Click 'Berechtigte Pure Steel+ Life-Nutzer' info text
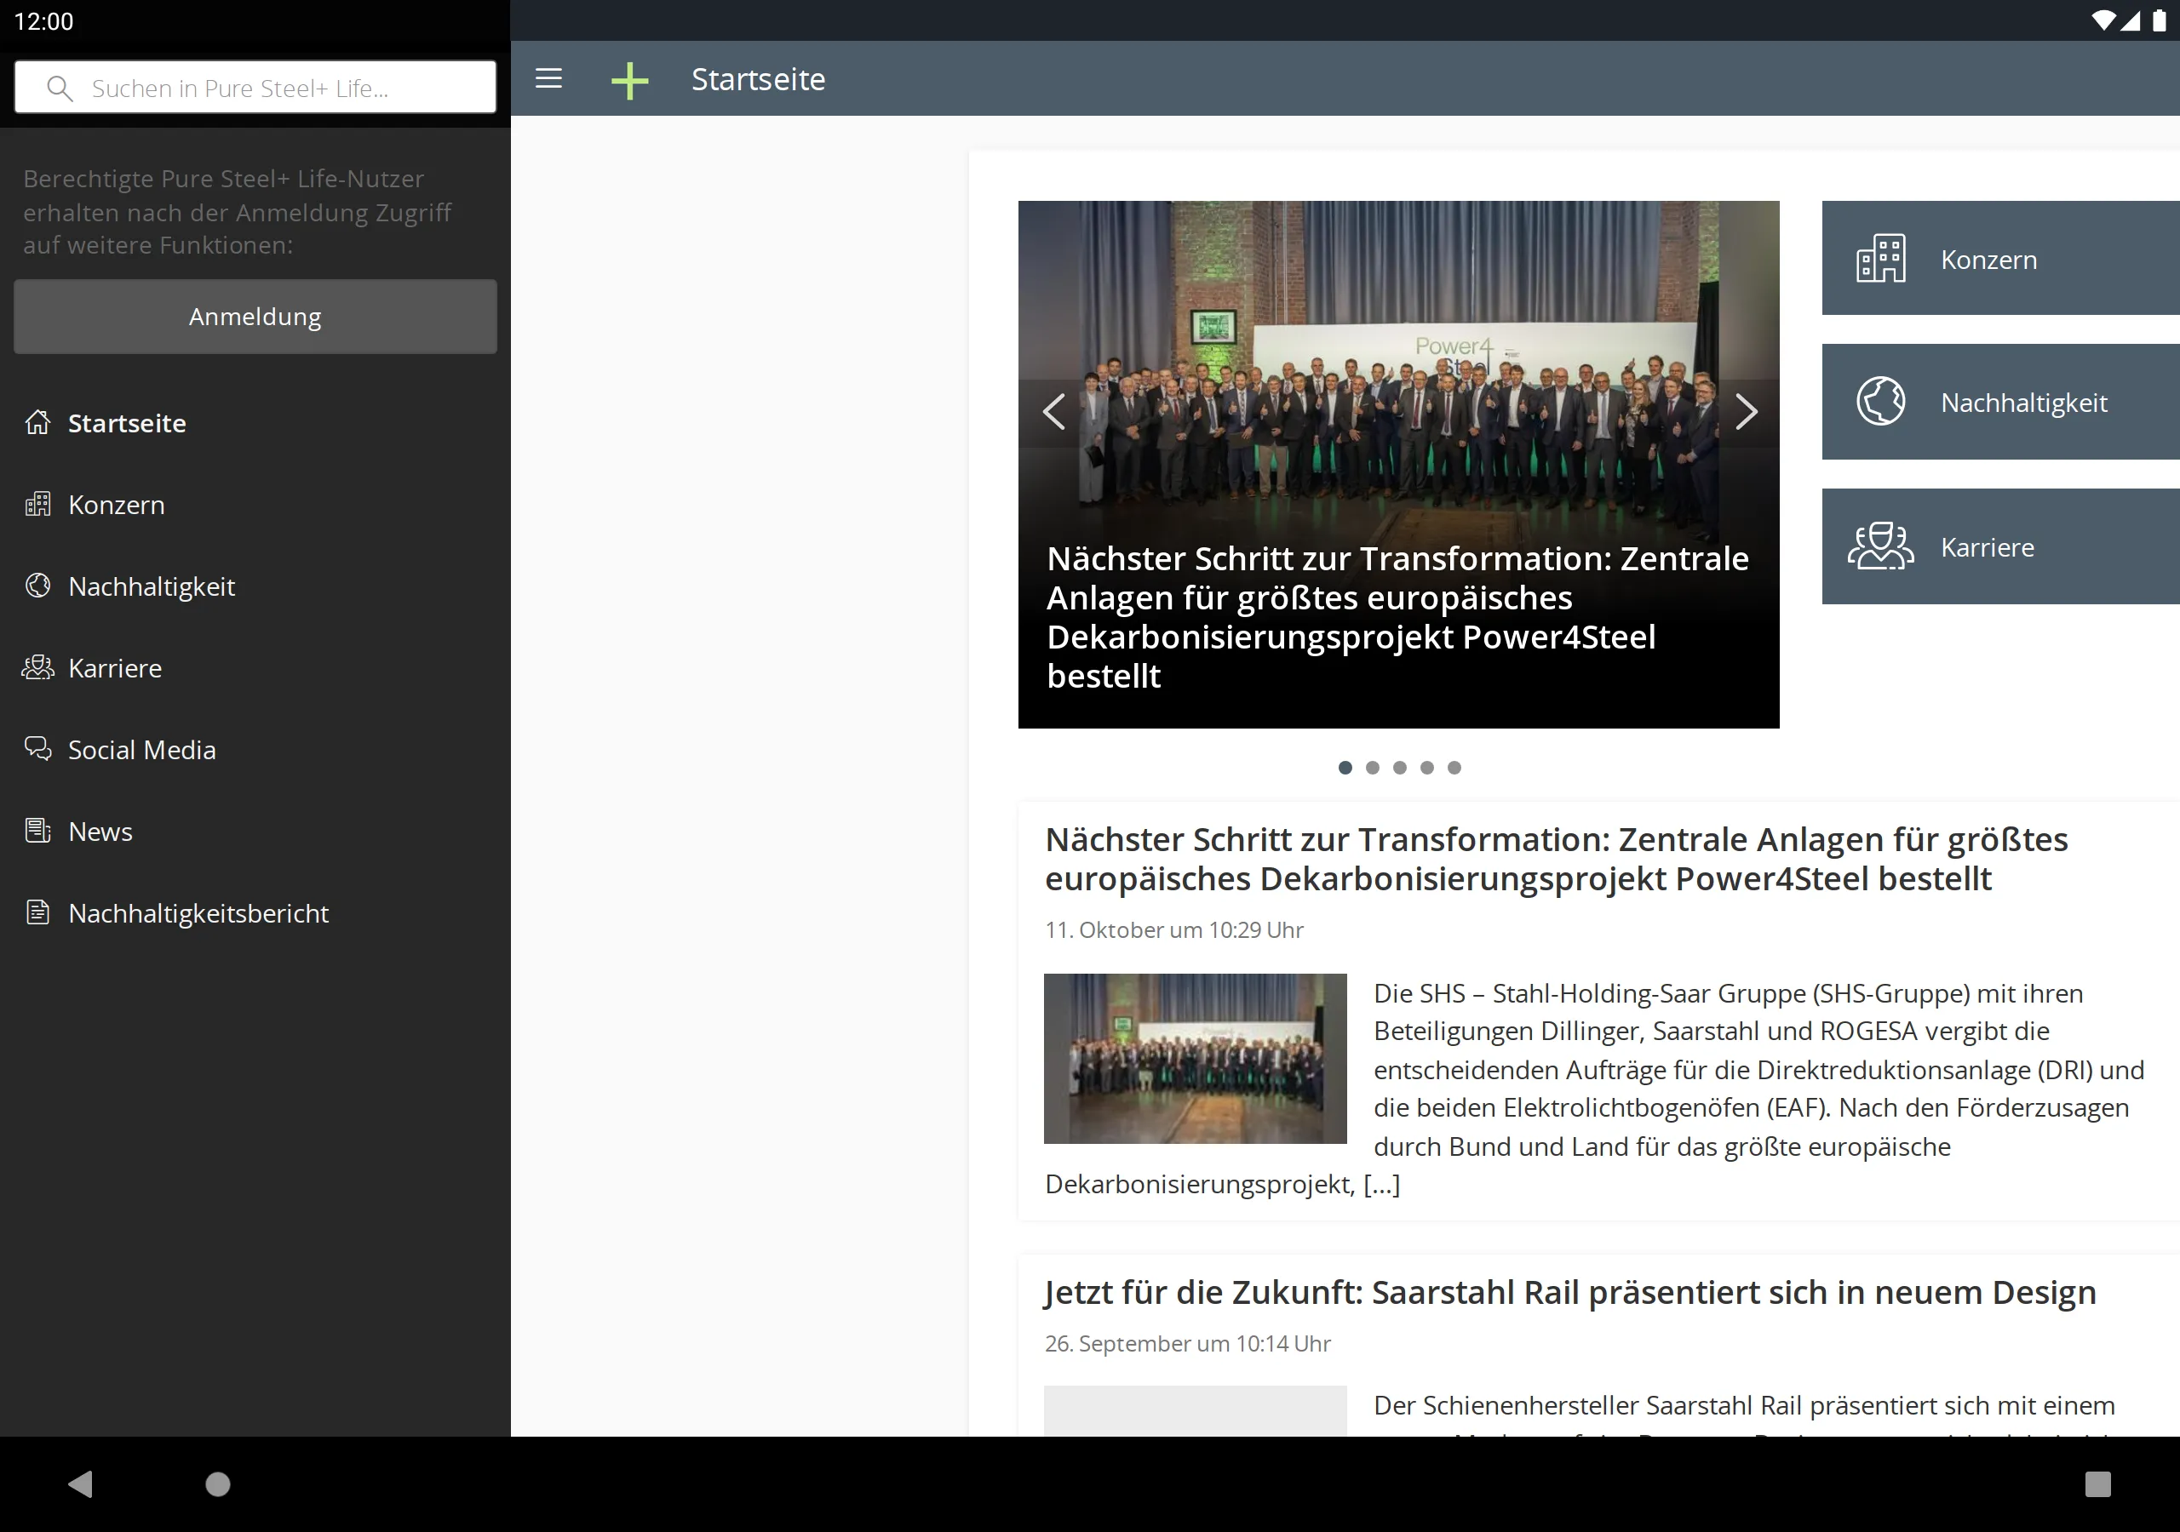Screen dimensions: 2180x1532 pos(238,212)
